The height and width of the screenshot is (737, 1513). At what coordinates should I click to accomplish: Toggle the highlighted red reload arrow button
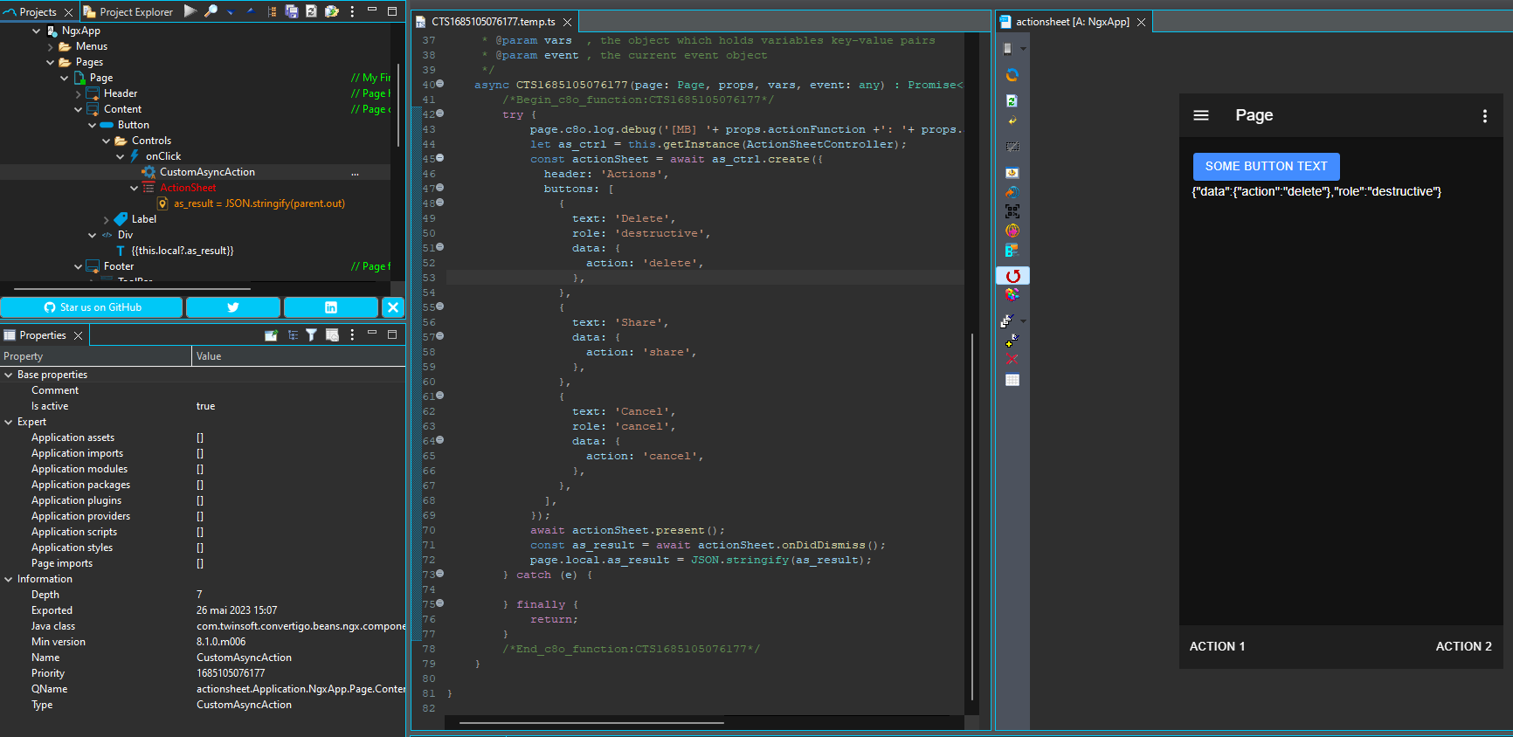pyautogui.click(x=1012, y=276)
